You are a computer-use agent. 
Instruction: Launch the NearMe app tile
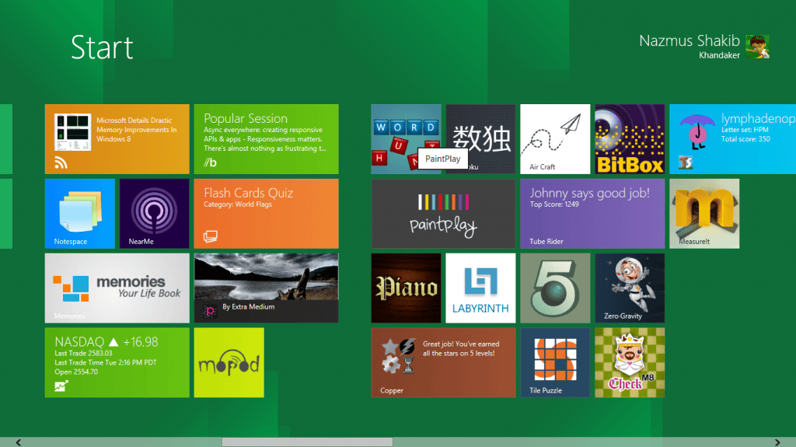pyautogui.click(x=155, y=213)
